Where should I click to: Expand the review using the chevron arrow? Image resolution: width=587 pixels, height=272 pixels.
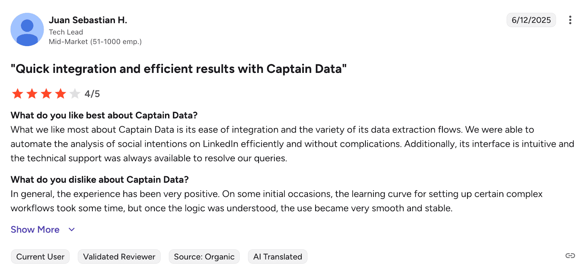pyautogui.click(x=72, y=230)
